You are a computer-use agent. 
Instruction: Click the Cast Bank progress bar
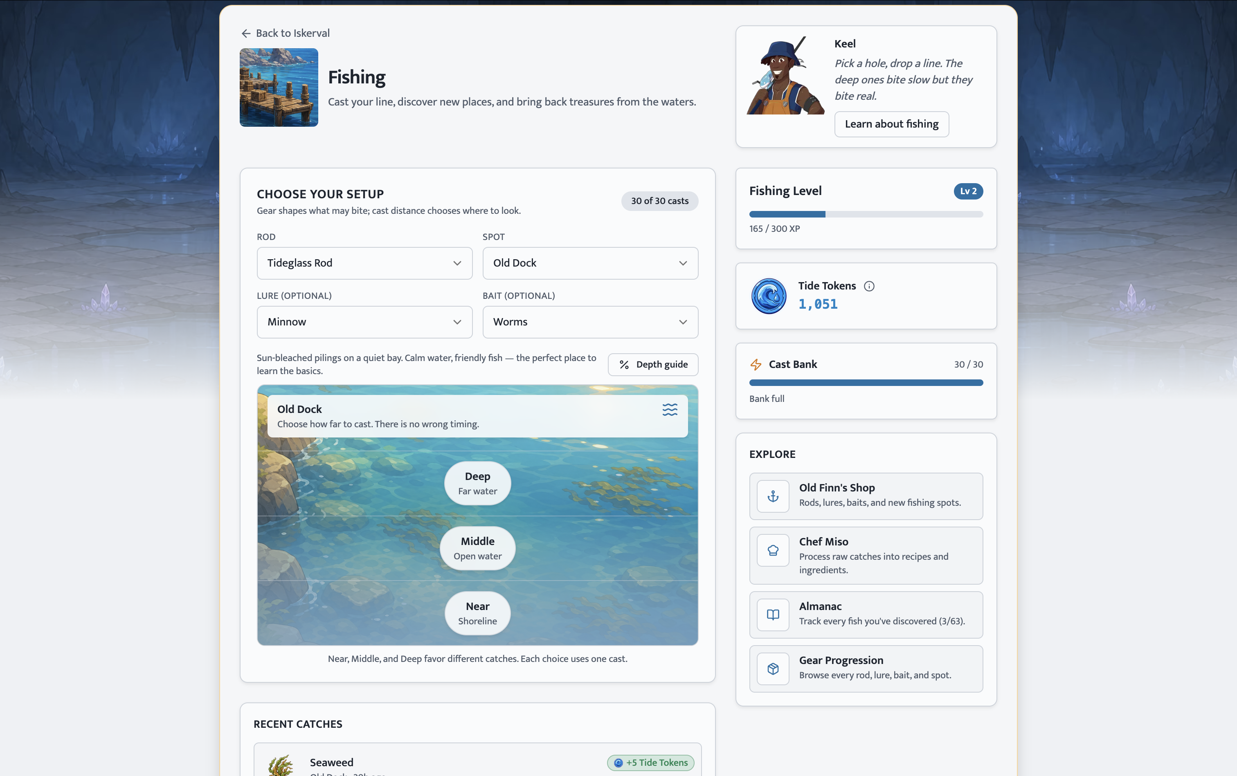(866, 383)
